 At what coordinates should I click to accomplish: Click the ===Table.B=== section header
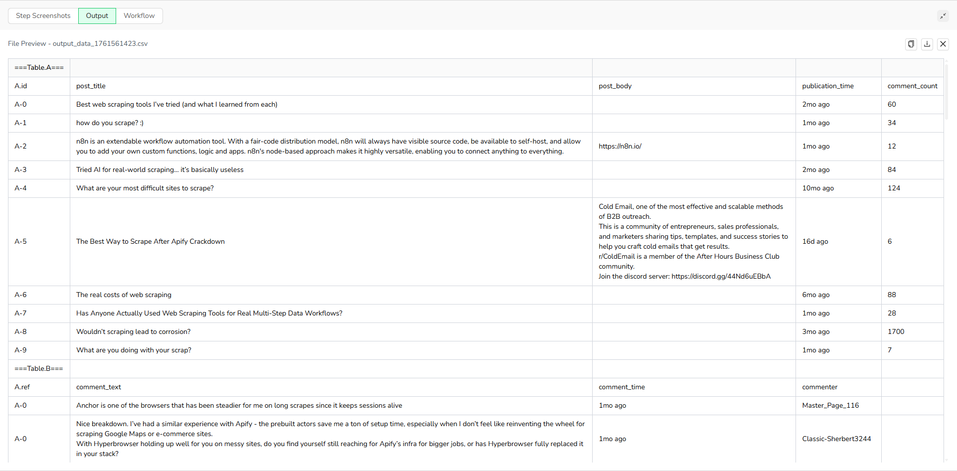pyautogui.click(x=39, y=369)
